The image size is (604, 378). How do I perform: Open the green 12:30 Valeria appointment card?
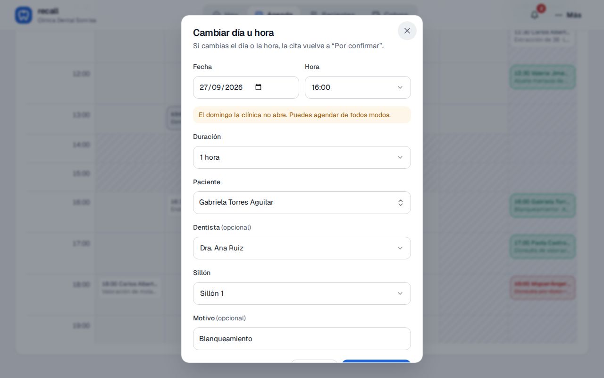pos(543,77)
